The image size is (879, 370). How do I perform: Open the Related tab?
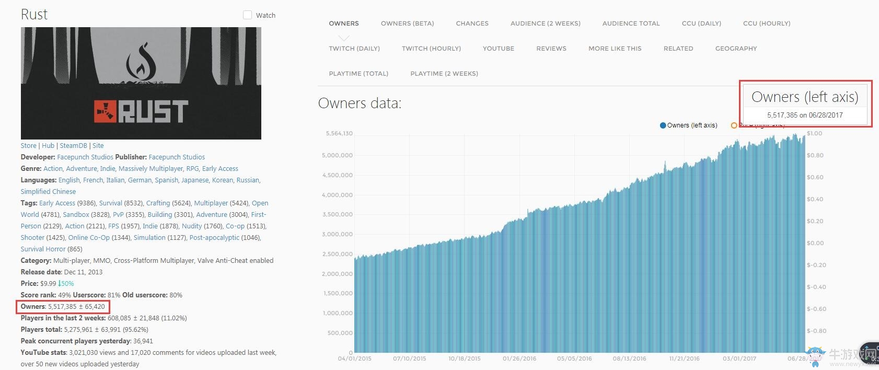[678, 49]
